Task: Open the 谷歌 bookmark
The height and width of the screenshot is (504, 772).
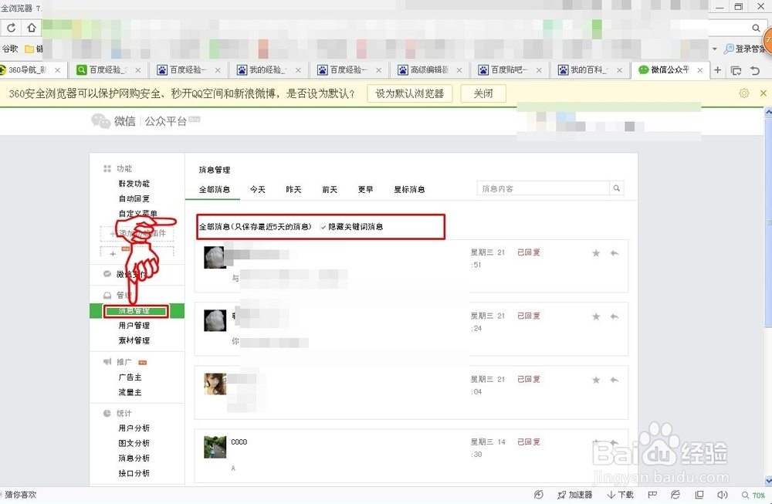Action: (x=10, y=48)
